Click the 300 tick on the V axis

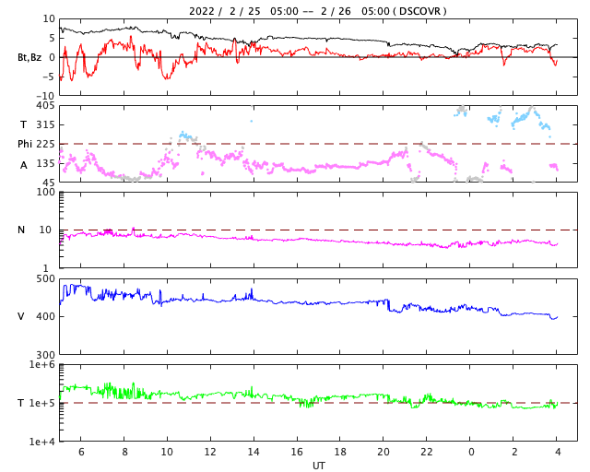45,355
